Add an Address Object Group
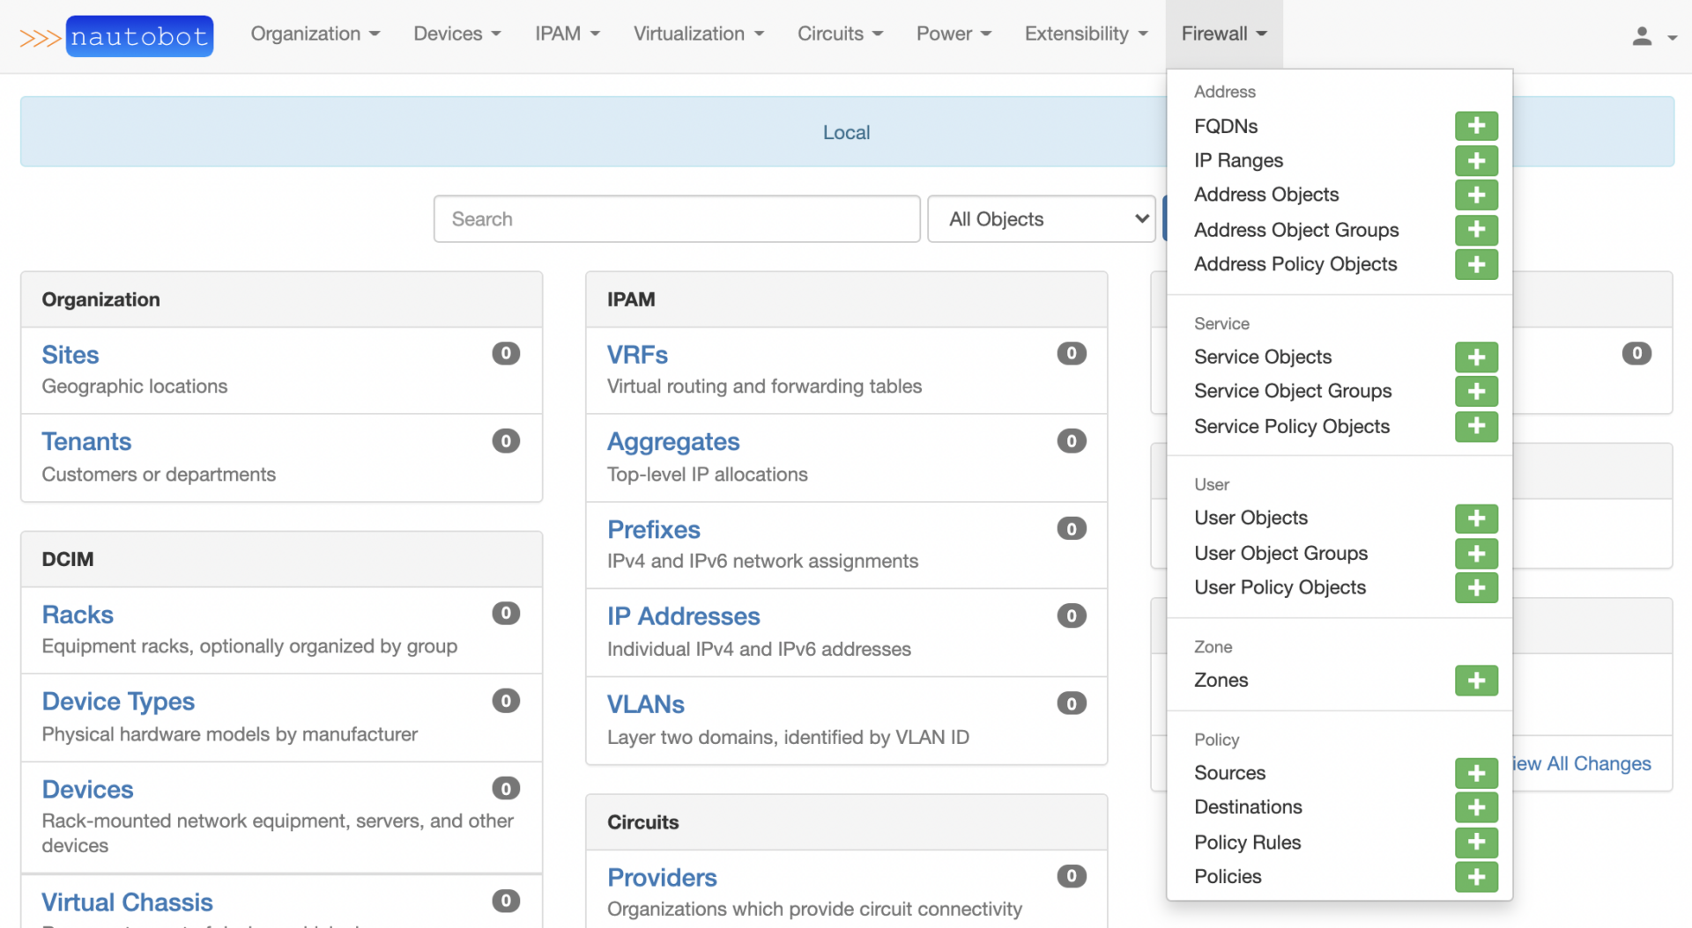Image resolution: width=1692 pixels, height=928 pixels. pyautogui.click(x=1476, y=230)
